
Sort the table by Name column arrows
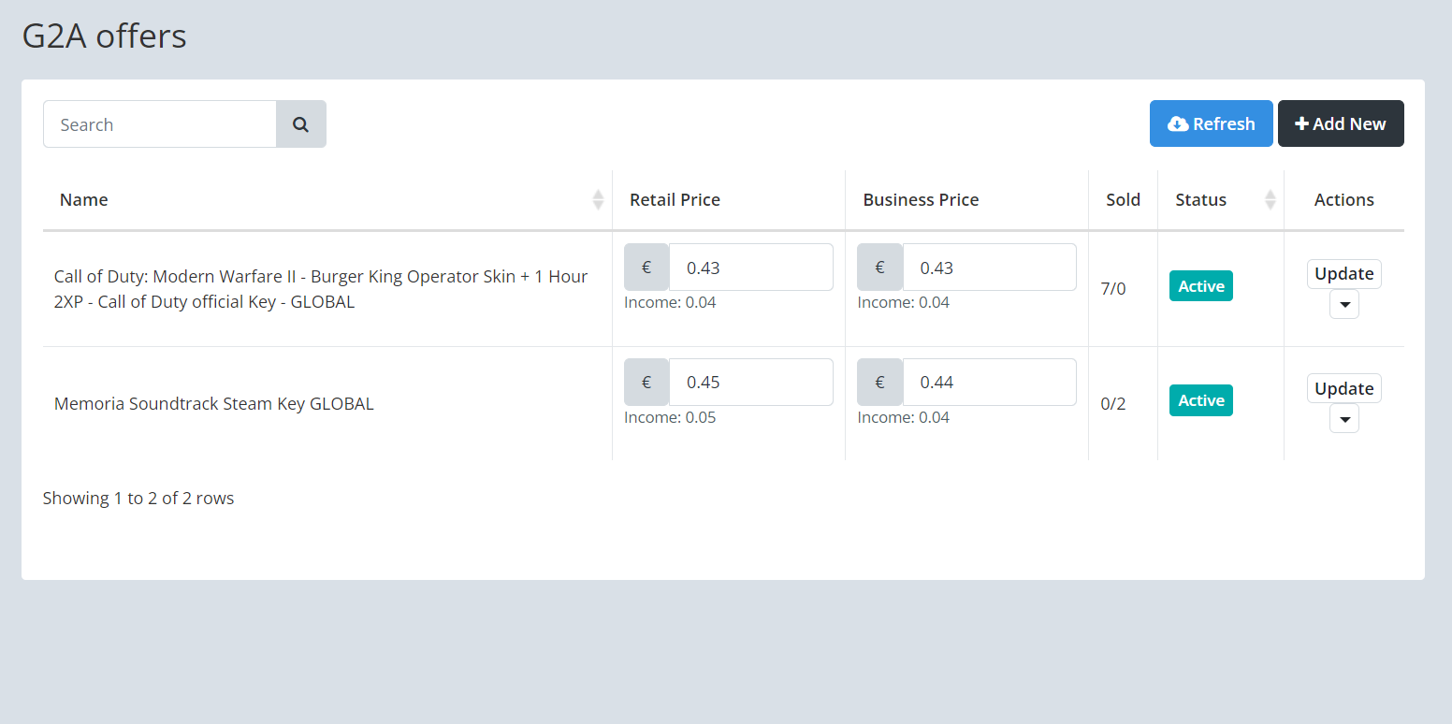coord(598,199)
